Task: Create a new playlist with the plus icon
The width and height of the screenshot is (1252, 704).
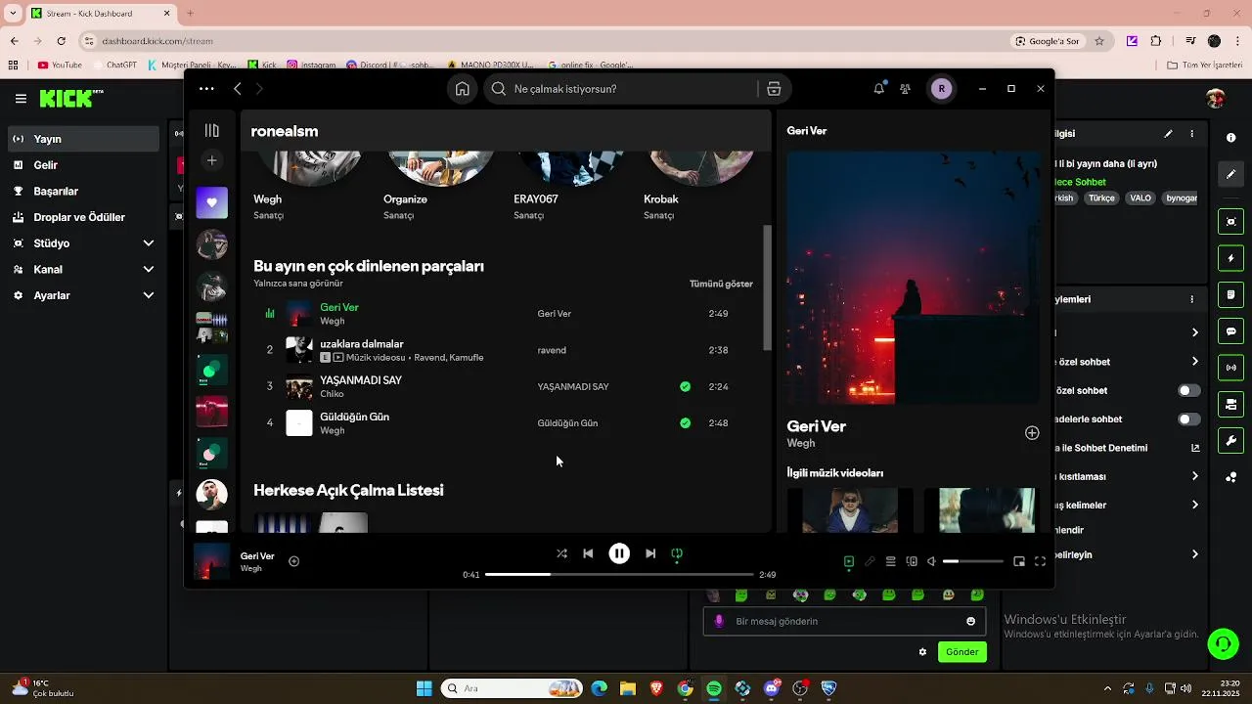Action: point(211,160)
